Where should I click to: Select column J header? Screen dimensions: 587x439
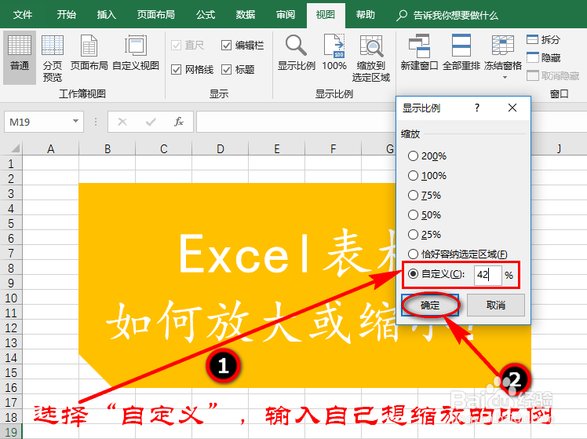(x=559, y=148)
